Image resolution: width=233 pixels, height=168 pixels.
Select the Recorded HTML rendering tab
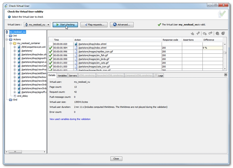pyautogui.click(x=110, y=76)
